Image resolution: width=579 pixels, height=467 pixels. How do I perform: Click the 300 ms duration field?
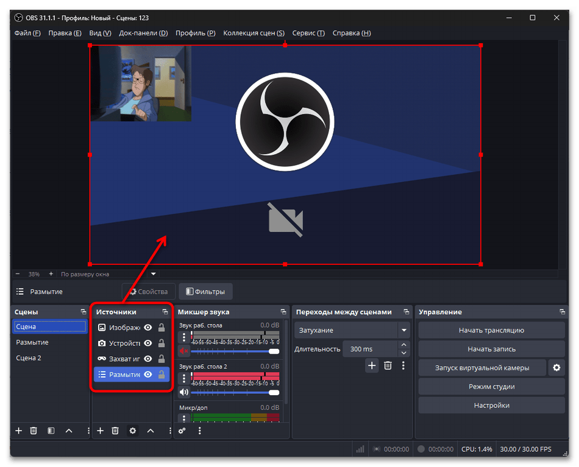coord(370,349)
